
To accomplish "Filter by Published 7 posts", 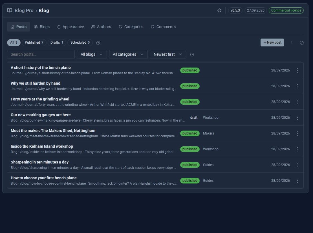I will (34, 42).
